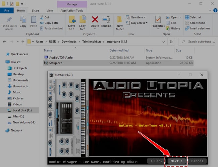Click the Manage contextual tab
Screen dimensions: 218x167
(72, 4)
